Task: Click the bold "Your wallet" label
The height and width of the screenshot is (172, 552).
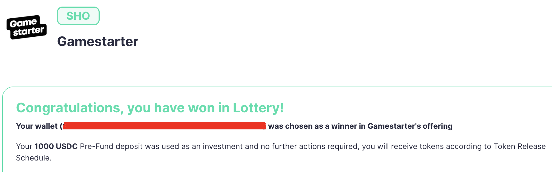Action: [x=37, y=126]
